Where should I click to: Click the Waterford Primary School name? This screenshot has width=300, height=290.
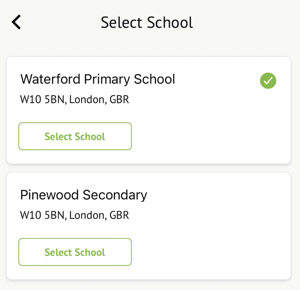point(98,79)
